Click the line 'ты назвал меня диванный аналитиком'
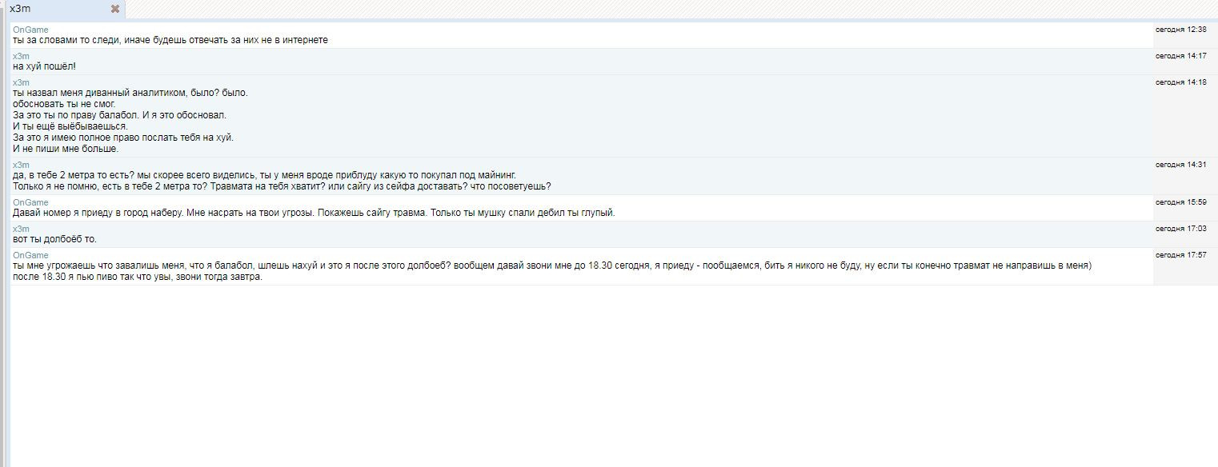The image size is (1218, 467). click(x=130, y=93)
